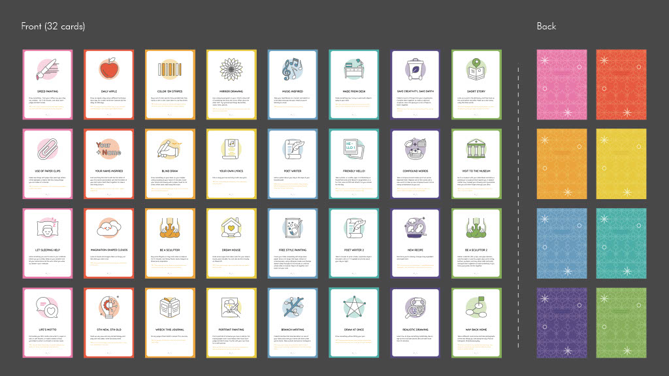The image size is (669, 376).
Task: Click the cloud icon on Imagination-Shaped Clouds card
Action: tap(108, 228)
